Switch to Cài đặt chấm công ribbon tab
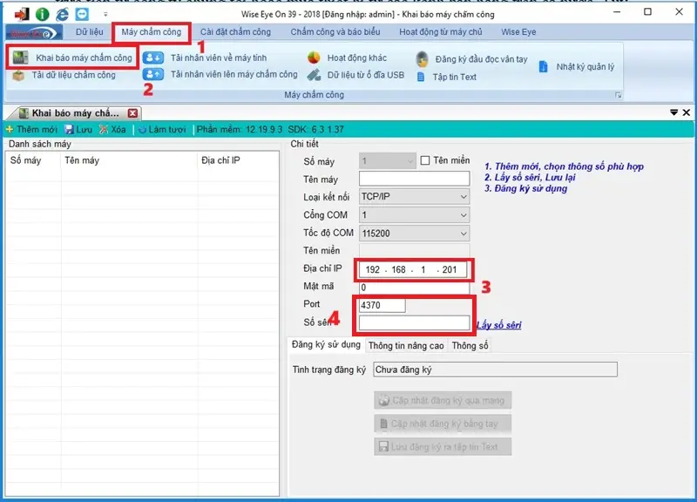 235,32
